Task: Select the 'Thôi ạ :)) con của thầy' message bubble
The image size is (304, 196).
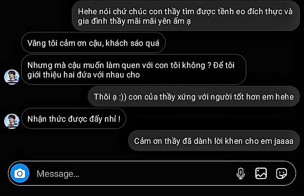Action: tap(194, 97)
